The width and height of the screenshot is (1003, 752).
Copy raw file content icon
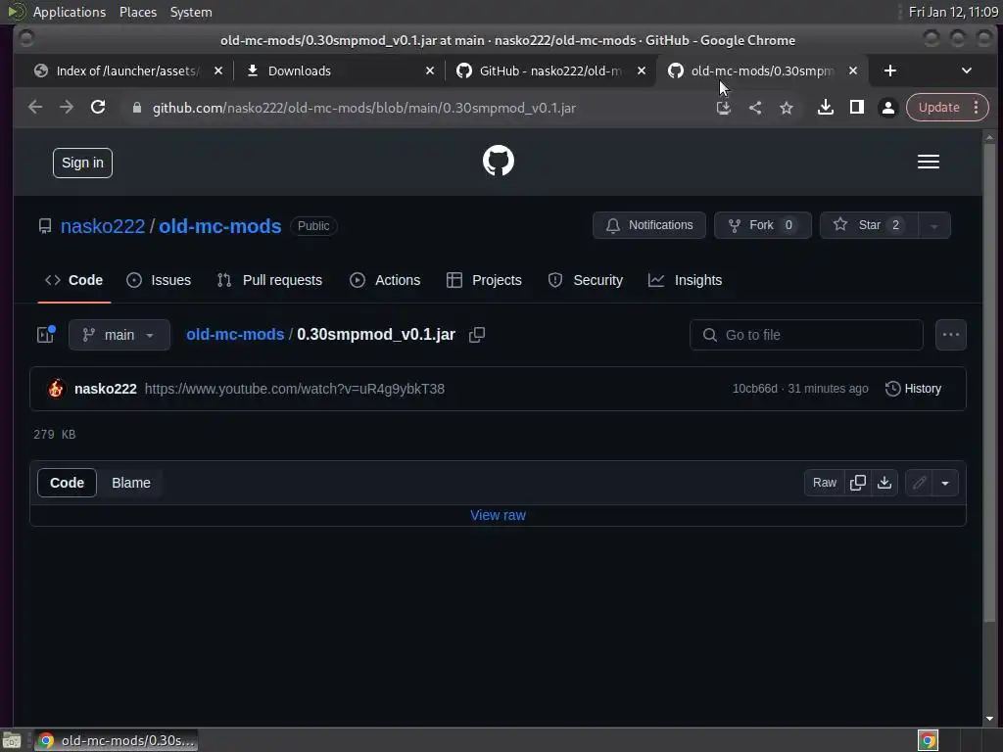[x=858, y=483]
